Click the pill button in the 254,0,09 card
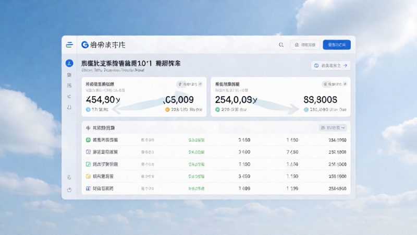 [x=335, y=84]
